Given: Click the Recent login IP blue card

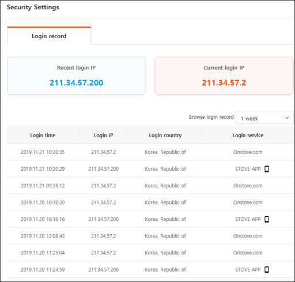Looking at the screenshot, I should tap(77, 76).
